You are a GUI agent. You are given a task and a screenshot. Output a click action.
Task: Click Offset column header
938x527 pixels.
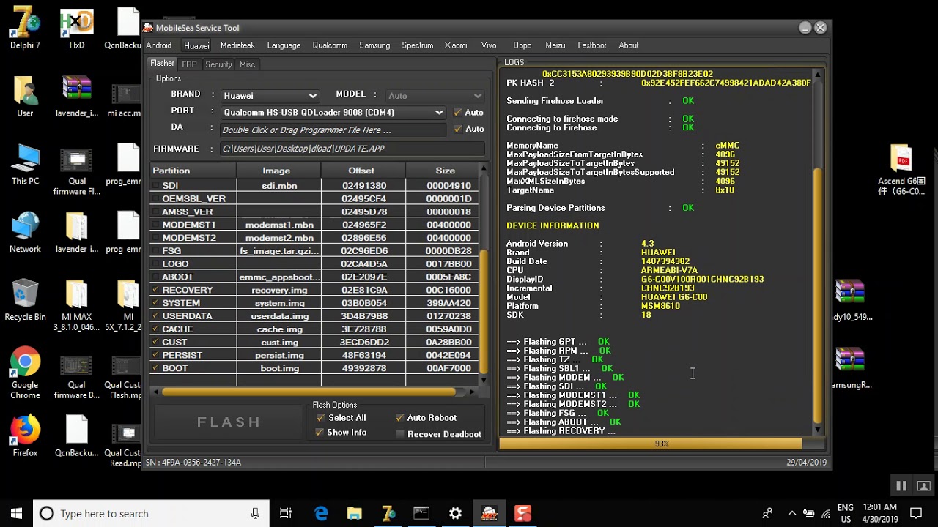click(x=361, y=171)
